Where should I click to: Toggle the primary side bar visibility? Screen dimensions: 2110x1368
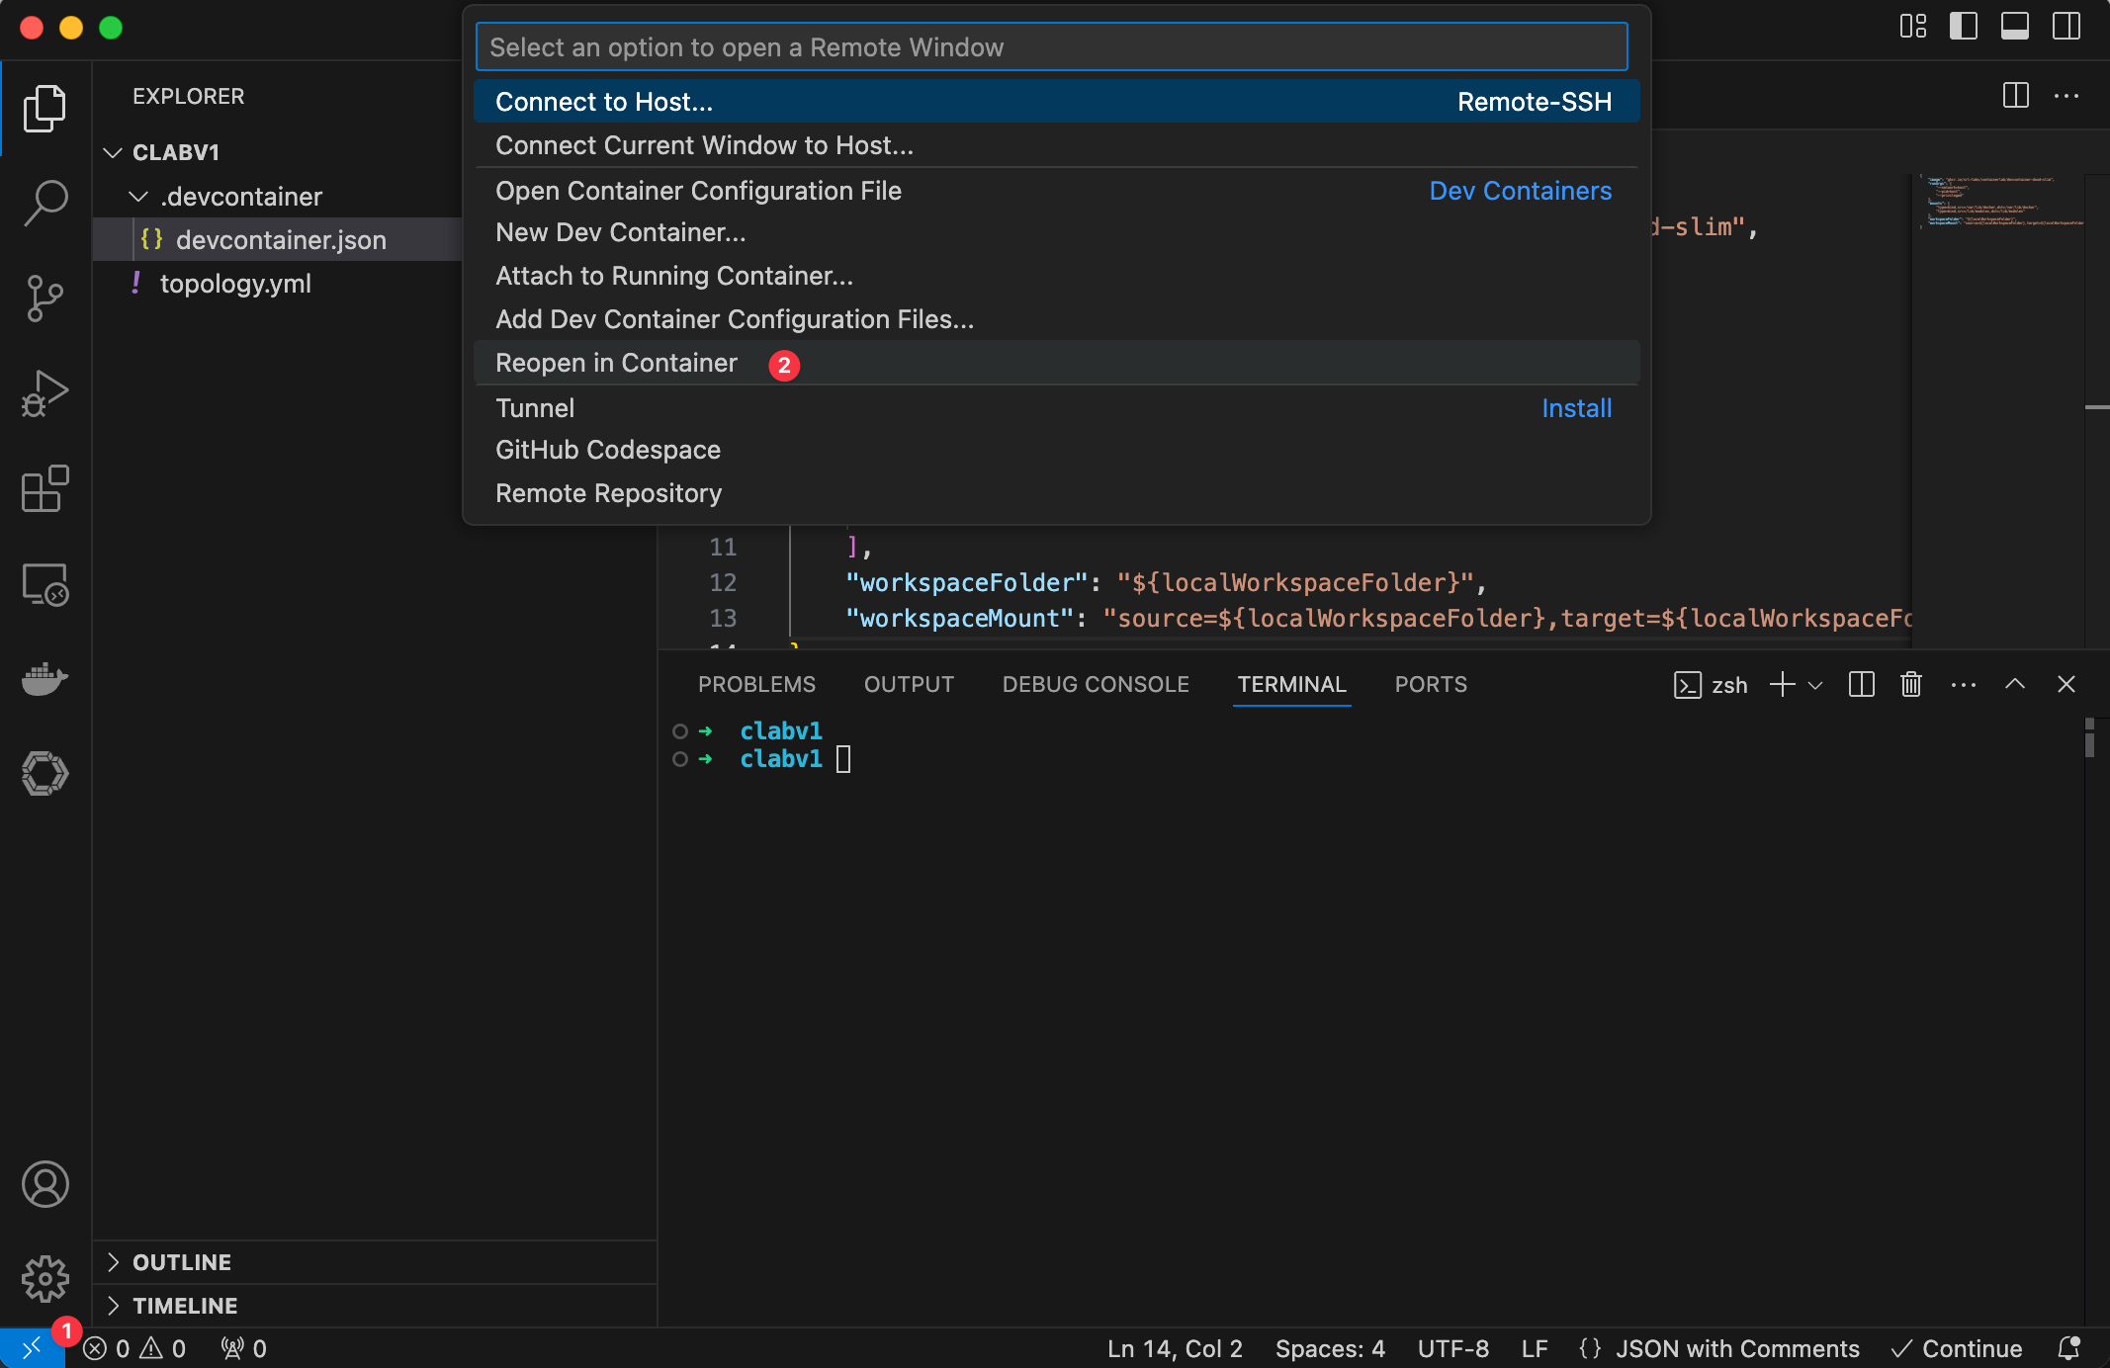pyautogui.click(x=1963, y=27)
